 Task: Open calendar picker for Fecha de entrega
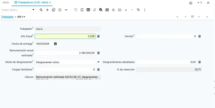[x=55, y=44]
